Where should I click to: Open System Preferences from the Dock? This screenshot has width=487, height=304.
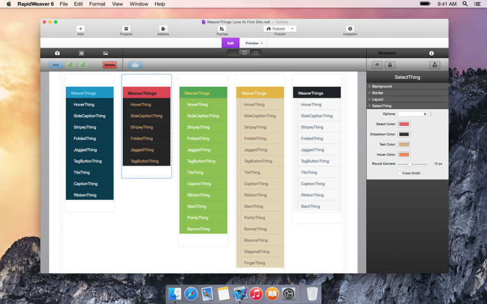289,294
